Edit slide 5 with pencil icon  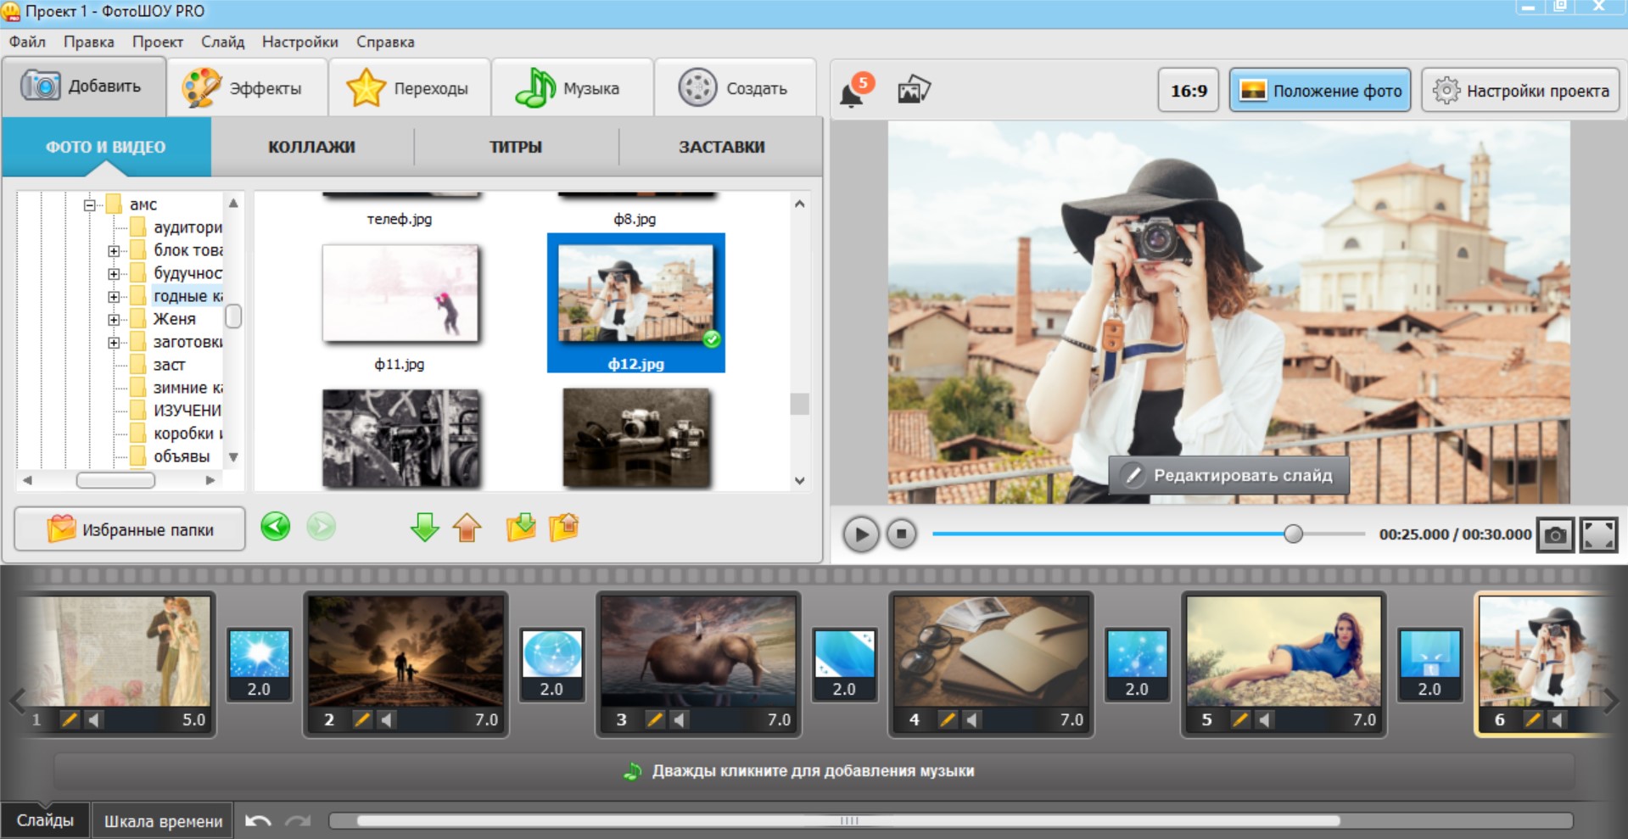click(1240, 719)
